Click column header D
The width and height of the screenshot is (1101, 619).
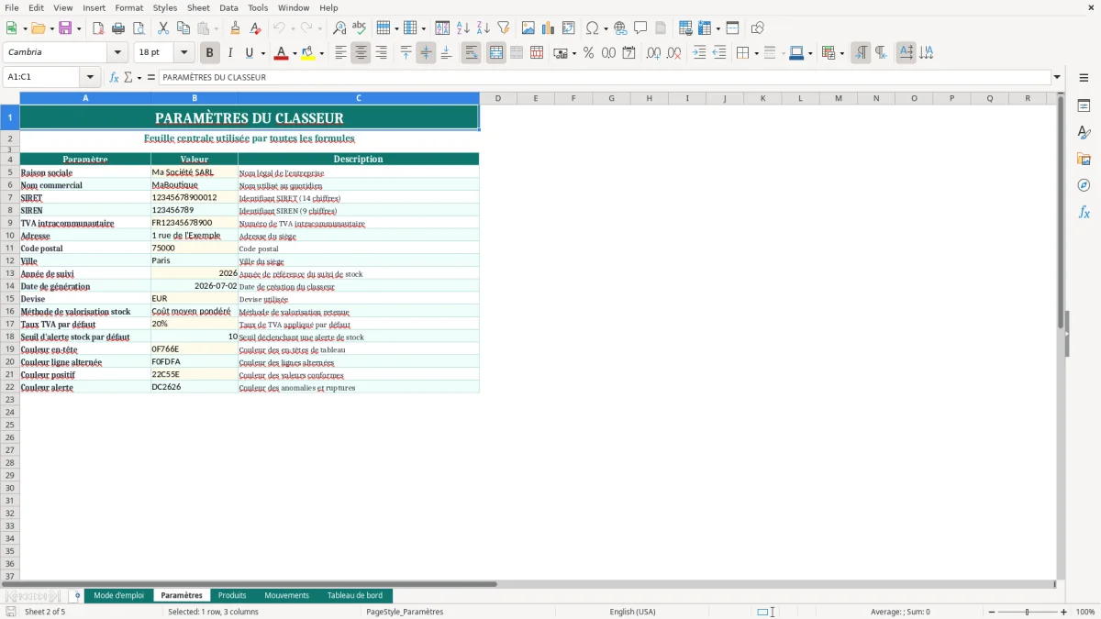click(x=498, y=98)
